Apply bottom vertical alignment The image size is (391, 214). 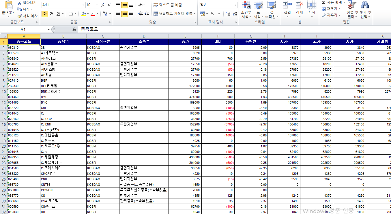tap(132, 5)
